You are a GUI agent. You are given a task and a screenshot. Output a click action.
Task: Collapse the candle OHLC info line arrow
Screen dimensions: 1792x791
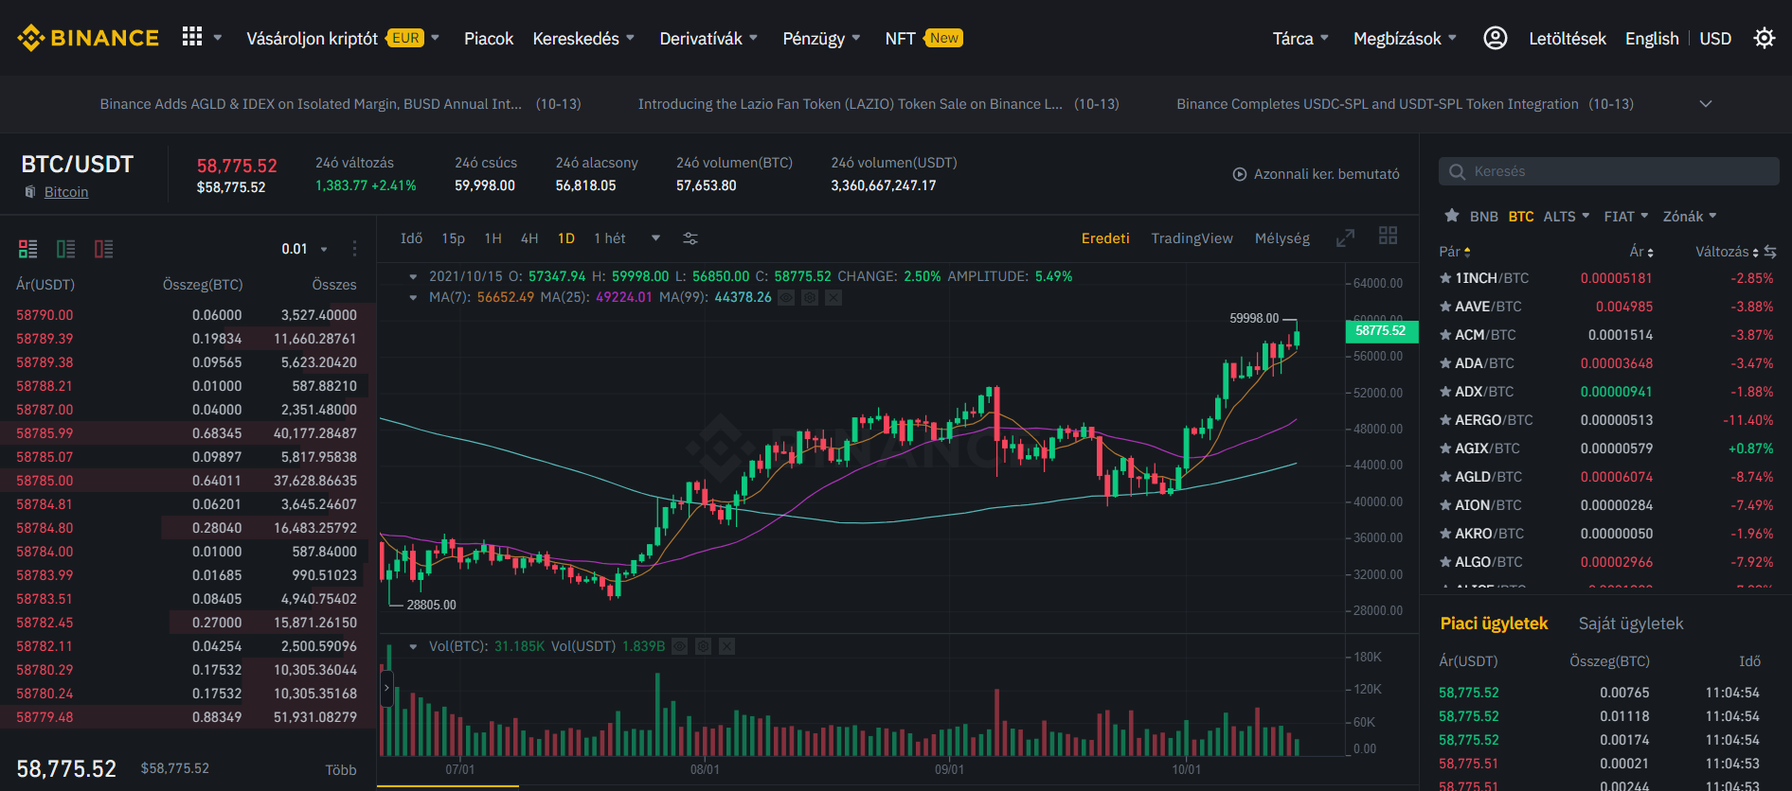413,276
